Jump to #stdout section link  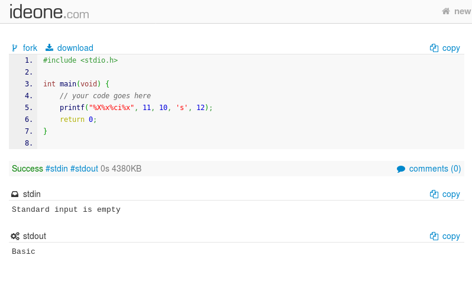[x=84, y=169]
